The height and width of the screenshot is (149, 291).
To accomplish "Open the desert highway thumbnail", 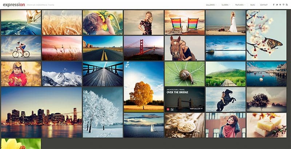I will pos(103,48).
